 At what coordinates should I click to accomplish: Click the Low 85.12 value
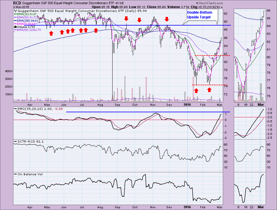pyautogui.click(x=136, y=7)
